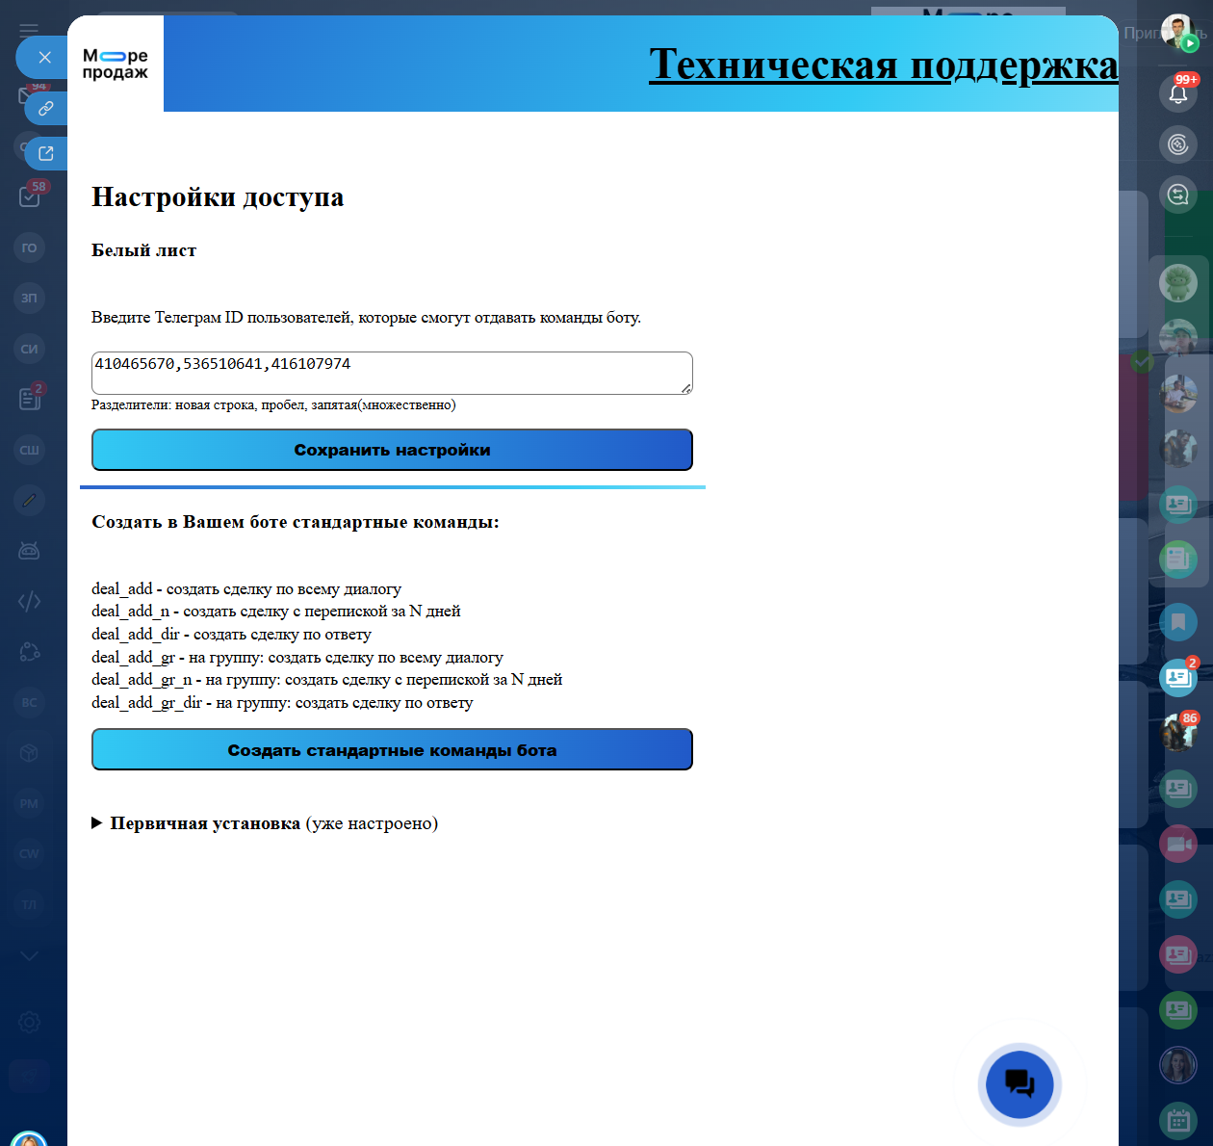
Task: Click the deal_add_dir command description line
Action: [231, 635]
